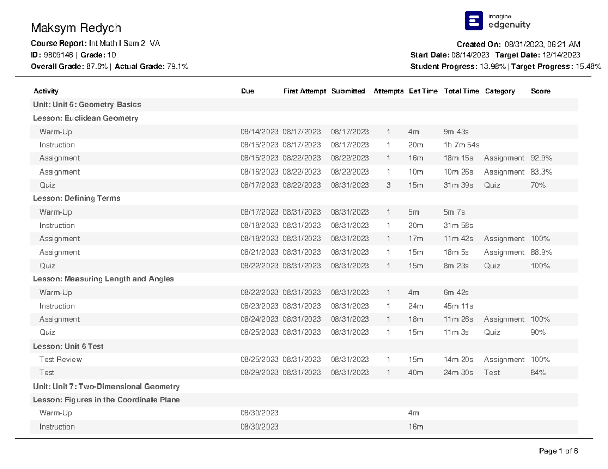608x469 pixels.
Task: Click the Test Review activity row
Action: [304, 360]
